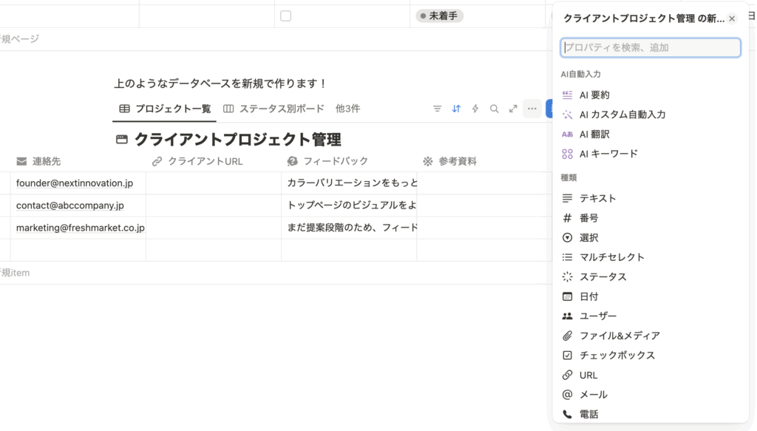Close the new property panel
This screenshot has width=757, height=431.
732,18
